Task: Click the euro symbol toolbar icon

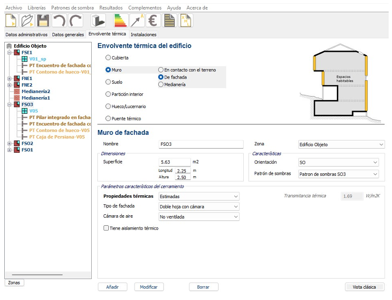Action: click(153, 21)
